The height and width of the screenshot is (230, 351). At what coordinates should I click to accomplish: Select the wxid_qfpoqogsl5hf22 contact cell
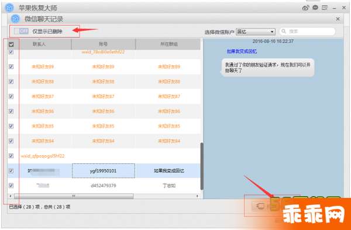pyautogui.click(x=43, y=156)
